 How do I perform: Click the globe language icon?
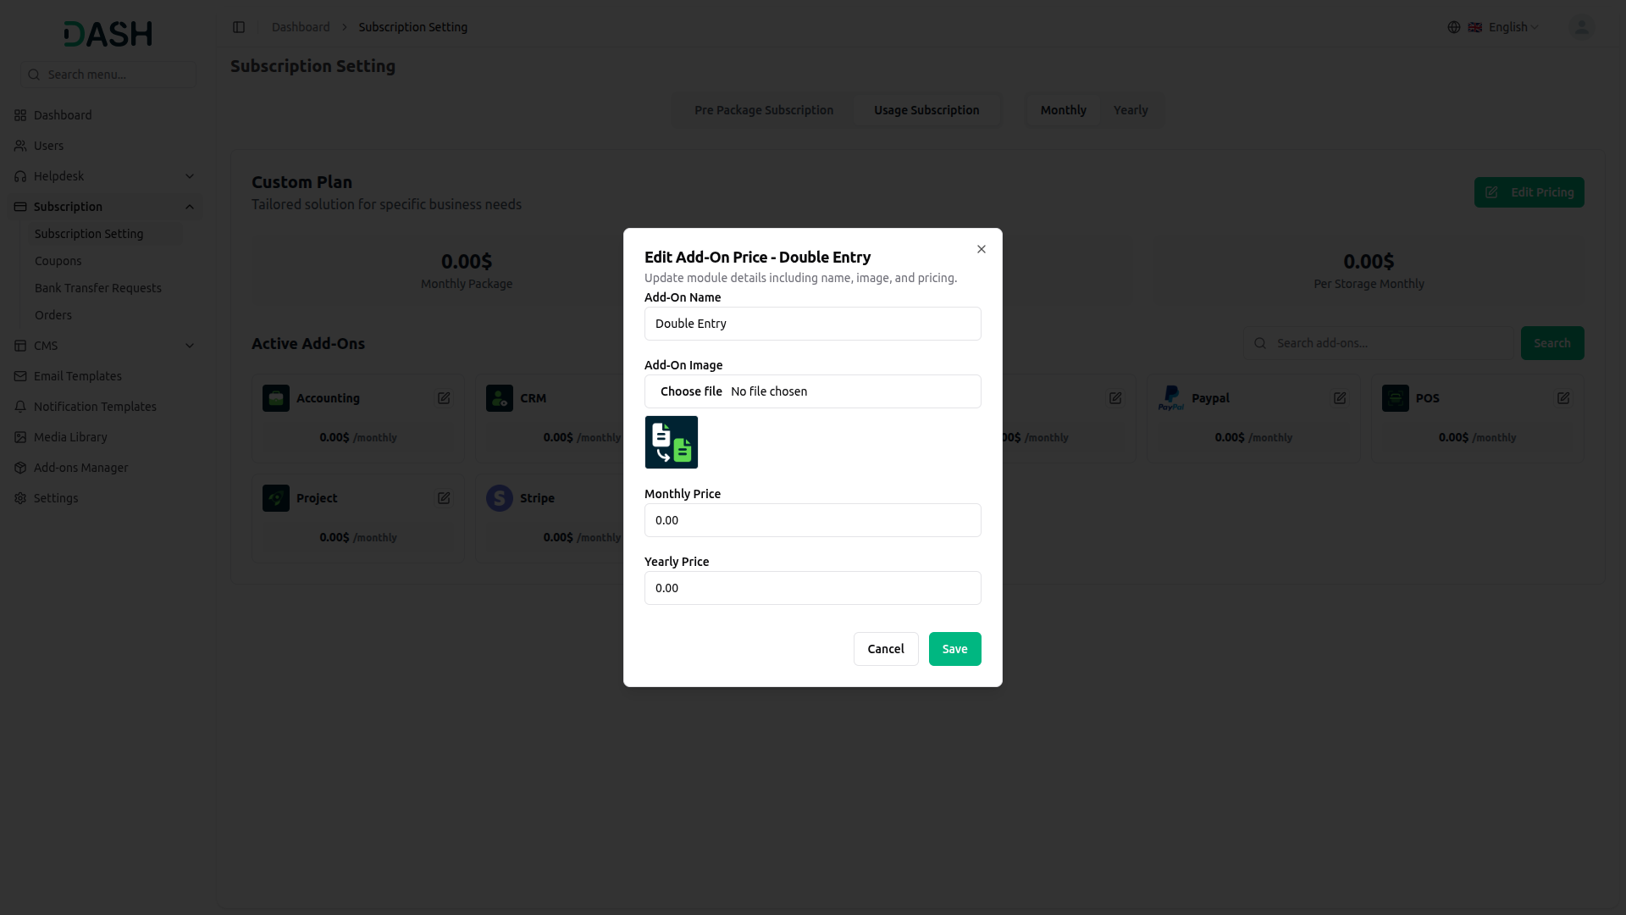click(x=1454, y=27)
